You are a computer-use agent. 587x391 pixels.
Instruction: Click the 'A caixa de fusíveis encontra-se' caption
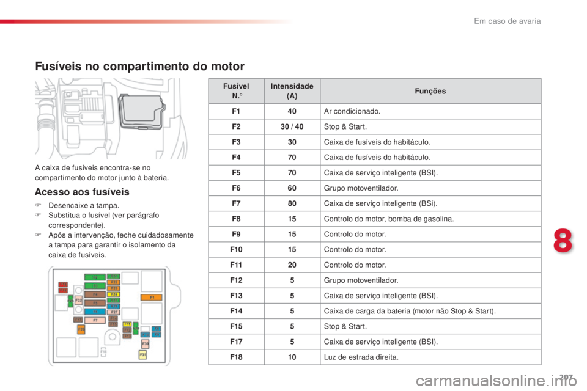point(102,172)
